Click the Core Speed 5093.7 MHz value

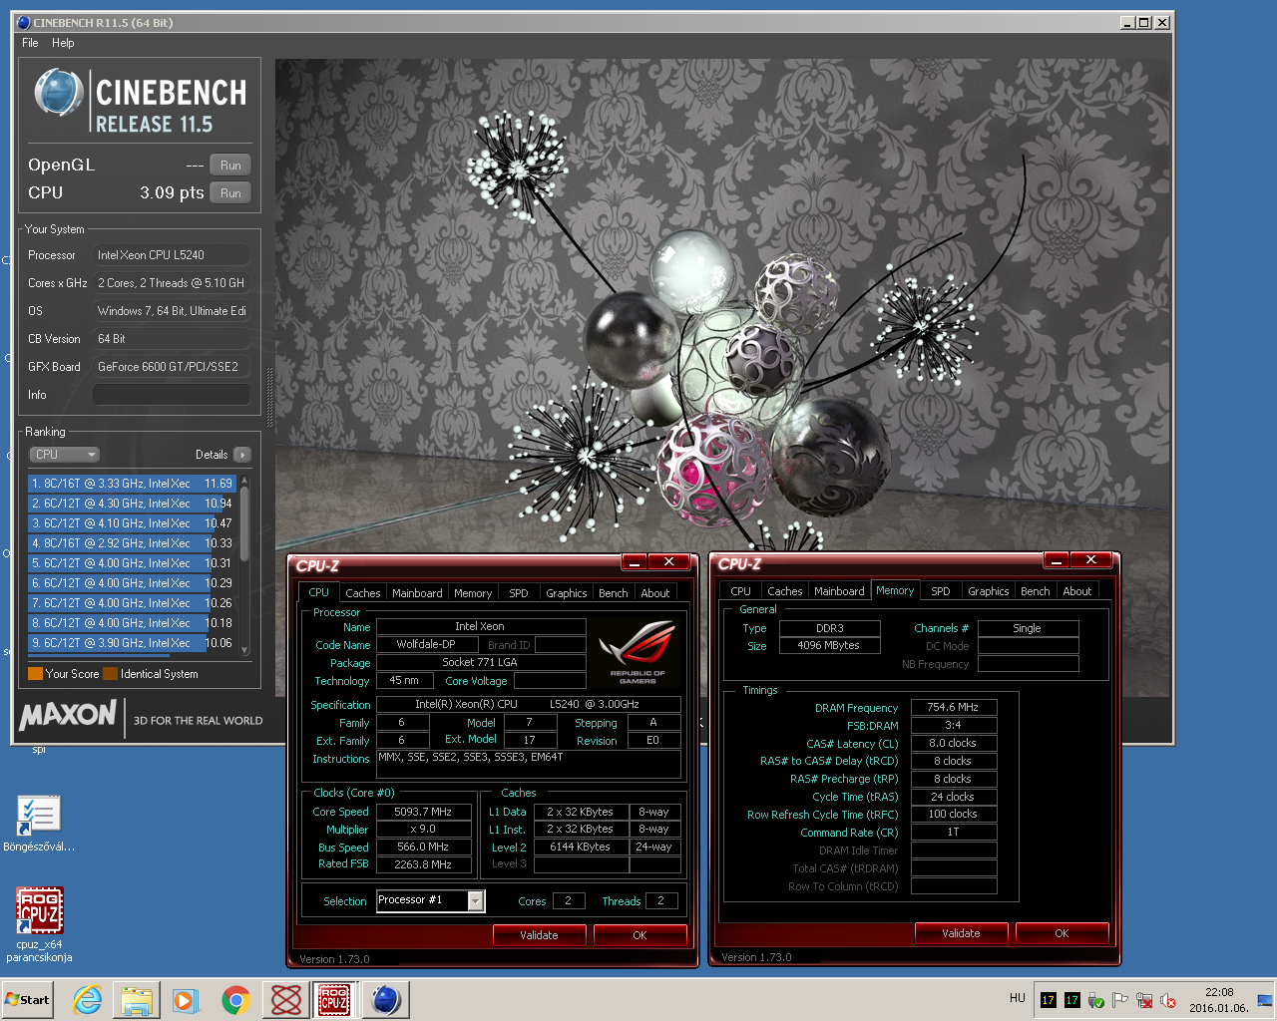pyautogui.click(x=423, y=812)
